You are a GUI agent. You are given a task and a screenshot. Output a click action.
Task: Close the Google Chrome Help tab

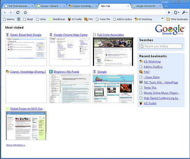coord(160,6)
